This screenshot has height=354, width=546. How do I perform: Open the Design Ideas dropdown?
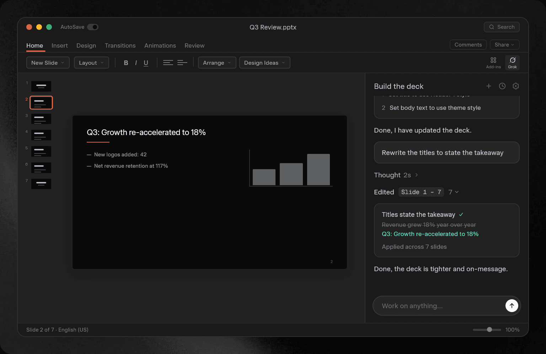(265, 63)
